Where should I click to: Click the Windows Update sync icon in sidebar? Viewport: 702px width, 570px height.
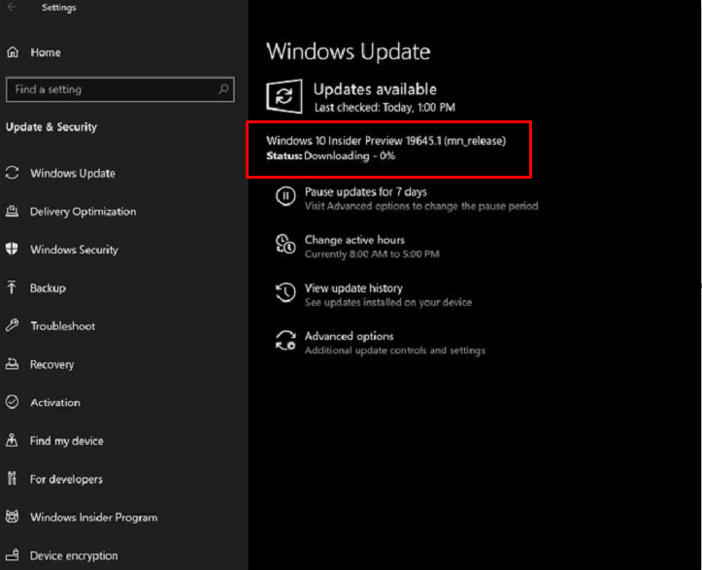pyautogui.click(x=12, y=173)
